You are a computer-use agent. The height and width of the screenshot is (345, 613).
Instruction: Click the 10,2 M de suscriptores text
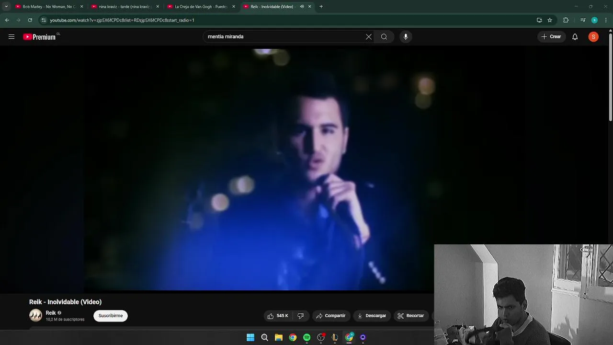[x=65, y=320]
